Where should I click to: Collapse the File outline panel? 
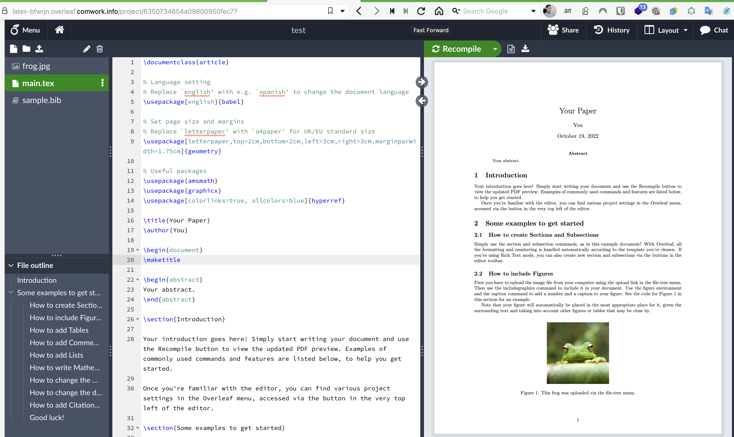click(11, 265)
